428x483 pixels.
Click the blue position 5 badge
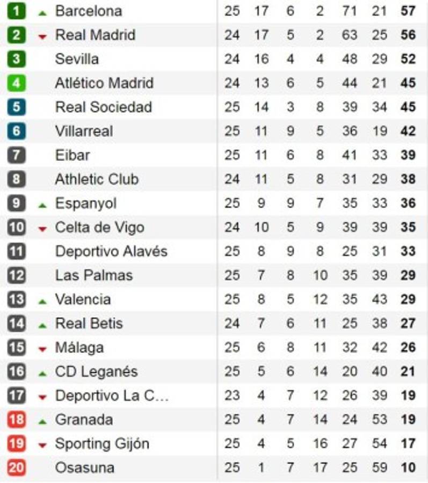click(x=16, y=107)
